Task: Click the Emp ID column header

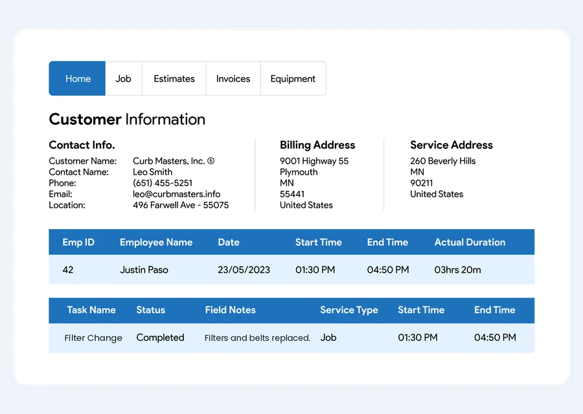Action: tap(78, 242)
